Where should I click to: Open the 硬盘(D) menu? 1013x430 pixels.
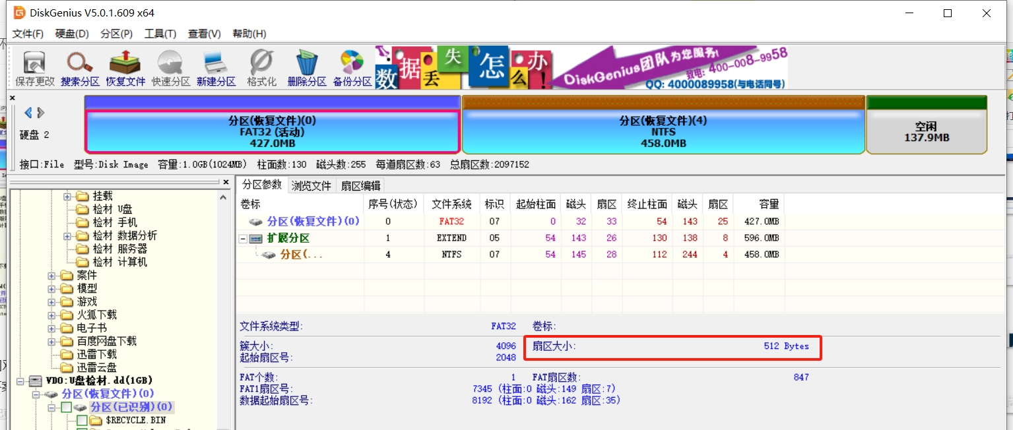pos(72,34)
